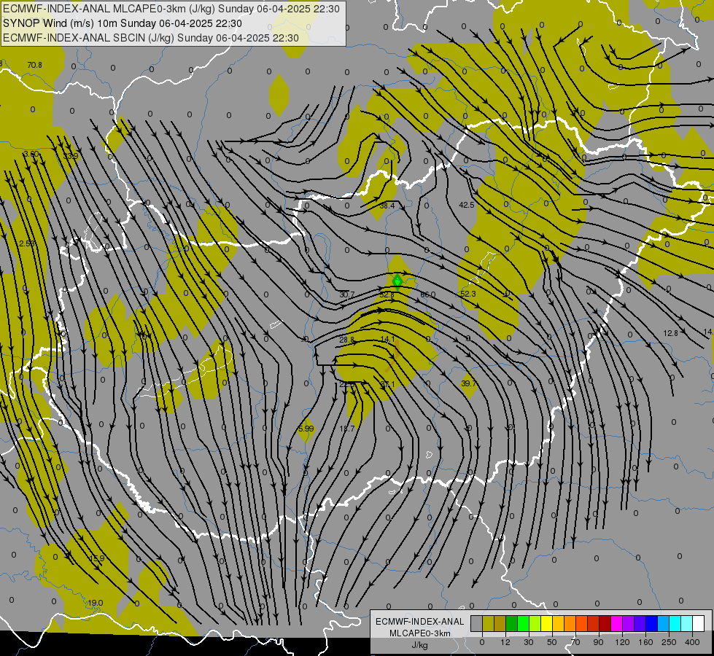This screenshot has width=714, height=656.
Task: Click the map value 14.1
Action: [x=387, y=339]
